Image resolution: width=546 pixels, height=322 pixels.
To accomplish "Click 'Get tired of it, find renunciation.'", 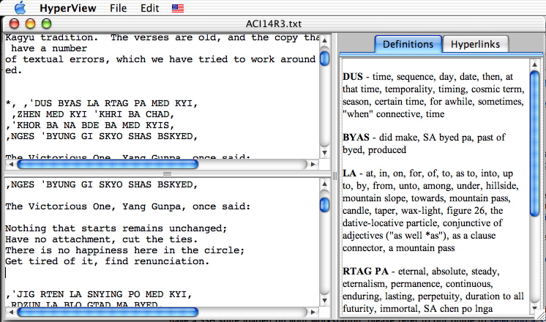I will 108,261.
